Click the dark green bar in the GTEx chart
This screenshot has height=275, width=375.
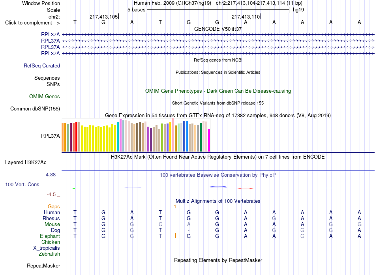click(201, 137)
